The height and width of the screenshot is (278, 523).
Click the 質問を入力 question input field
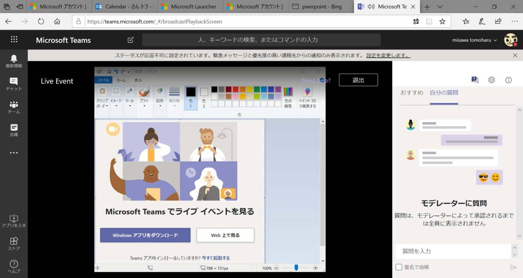pyautogui.click(x=453, y=251)
